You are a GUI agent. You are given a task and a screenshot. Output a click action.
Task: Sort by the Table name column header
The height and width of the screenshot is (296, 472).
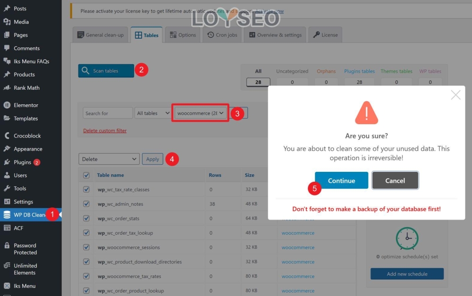[x=110, y=175]
